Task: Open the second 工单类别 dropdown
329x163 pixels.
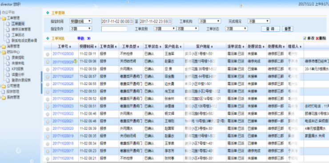Action: pos(187,29)
